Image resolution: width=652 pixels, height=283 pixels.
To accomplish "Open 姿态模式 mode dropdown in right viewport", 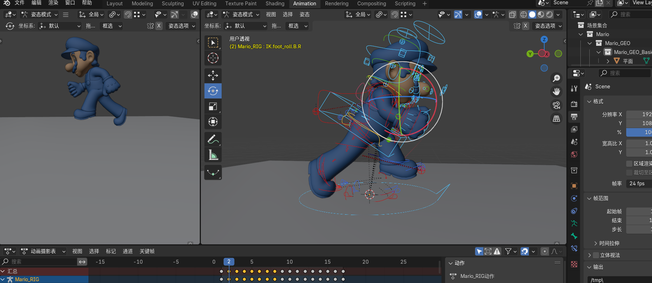I will pos(241,15).
